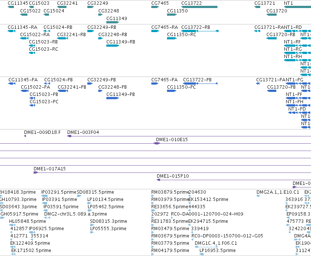
Task: Select protein CG15024-PB
Action: (x=47, y=84)
